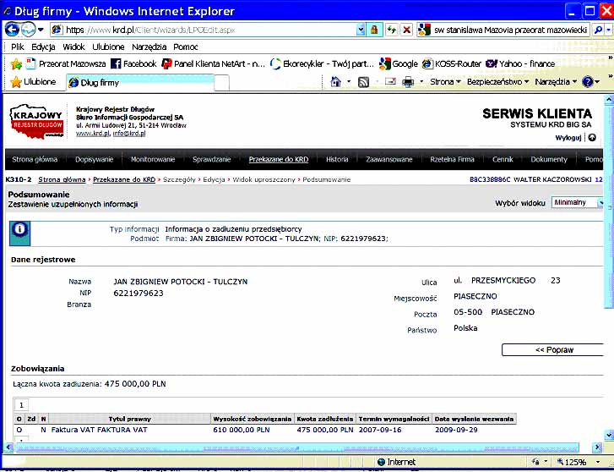Open the Ulubione menu in menu bar
Screen dimensions: 614x472
[108, 47]
